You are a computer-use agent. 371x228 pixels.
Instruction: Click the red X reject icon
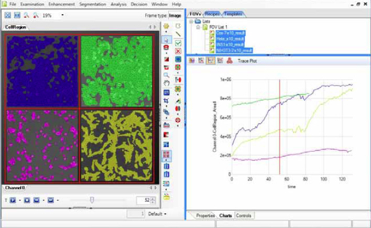click(178, 51)
